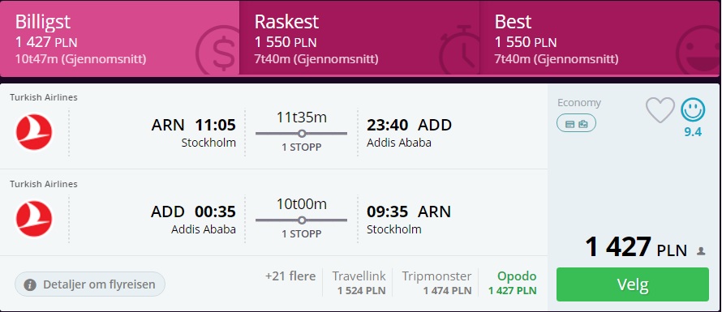Click return Turkish Airlines logo

34,219
